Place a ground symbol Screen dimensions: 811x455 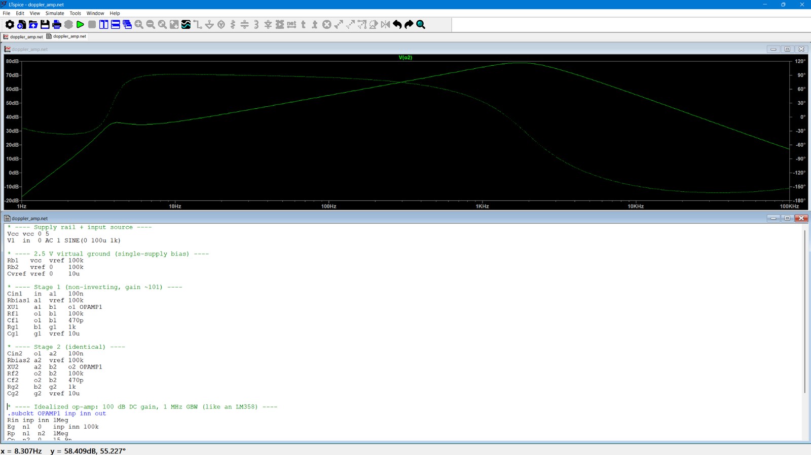pyautogui.click(x=209, y=24)
